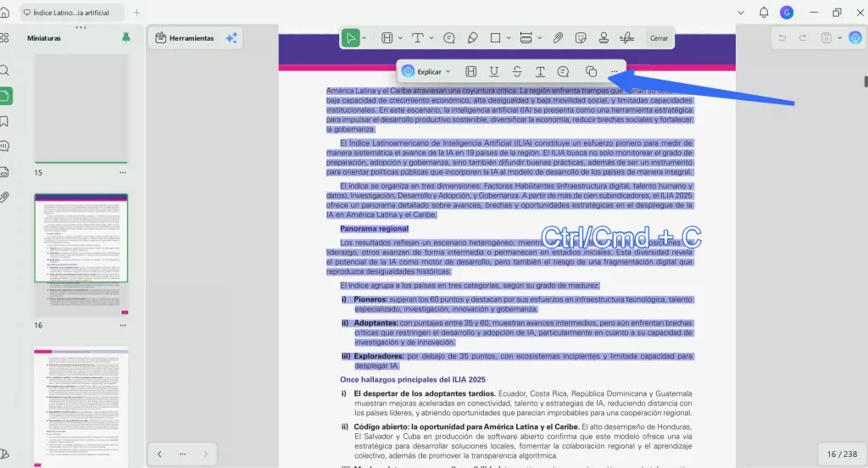Open the attachments panel in sidebar
868x468 pixels.
4,197
